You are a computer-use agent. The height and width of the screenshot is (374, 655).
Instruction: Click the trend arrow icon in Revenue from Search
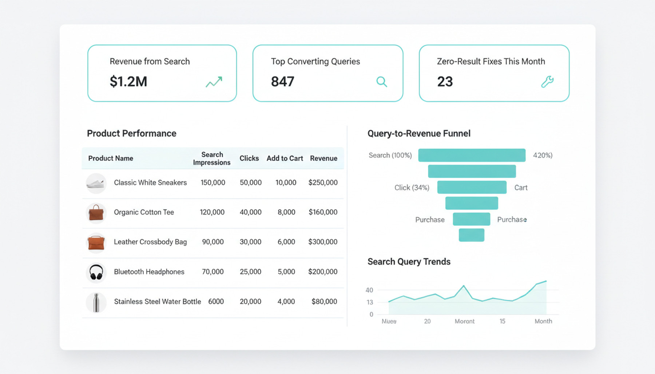tap(214, 82)
